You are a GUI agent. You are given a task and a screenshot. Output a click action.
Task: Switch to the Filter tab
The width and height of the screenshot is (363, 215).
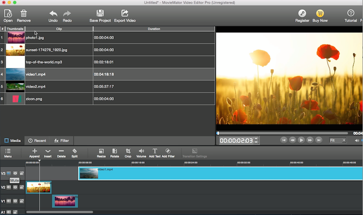pos(62,141)
